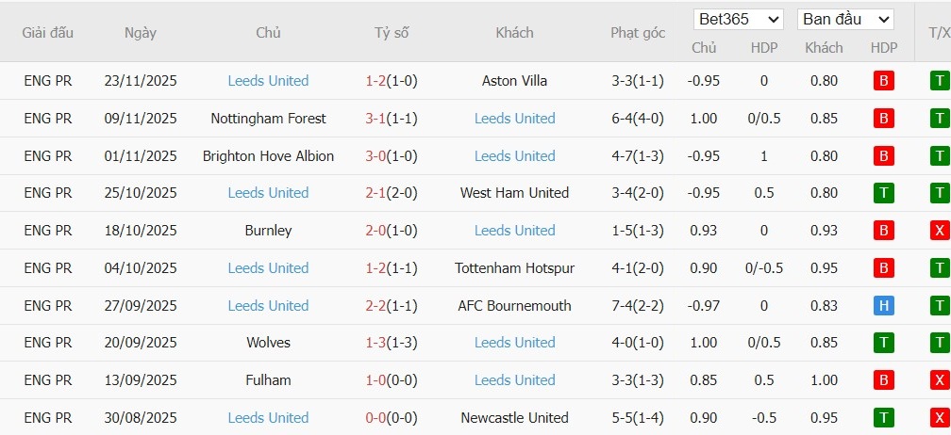This screenshot has width=951, height=435.
Task: Click red B badge in Tottenham row
Action: [x=884, y=268]
